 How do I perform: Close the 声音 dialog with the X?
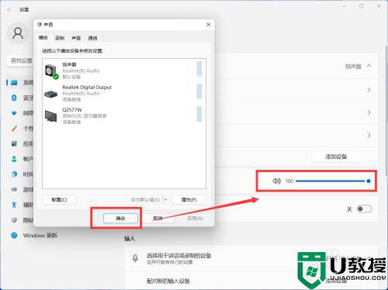click(x=208, y=25)
